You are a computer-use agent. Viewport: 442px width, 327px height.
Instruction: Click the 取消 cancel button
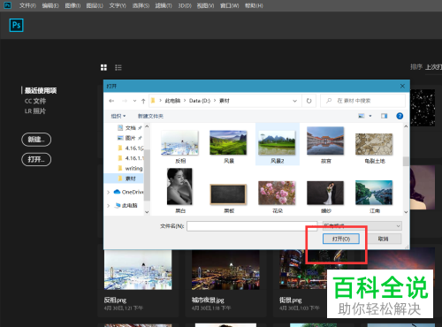pos(383,239)
